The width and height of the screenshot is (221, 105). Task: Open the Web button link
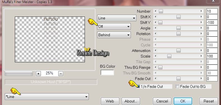click(x=110, y=101)
